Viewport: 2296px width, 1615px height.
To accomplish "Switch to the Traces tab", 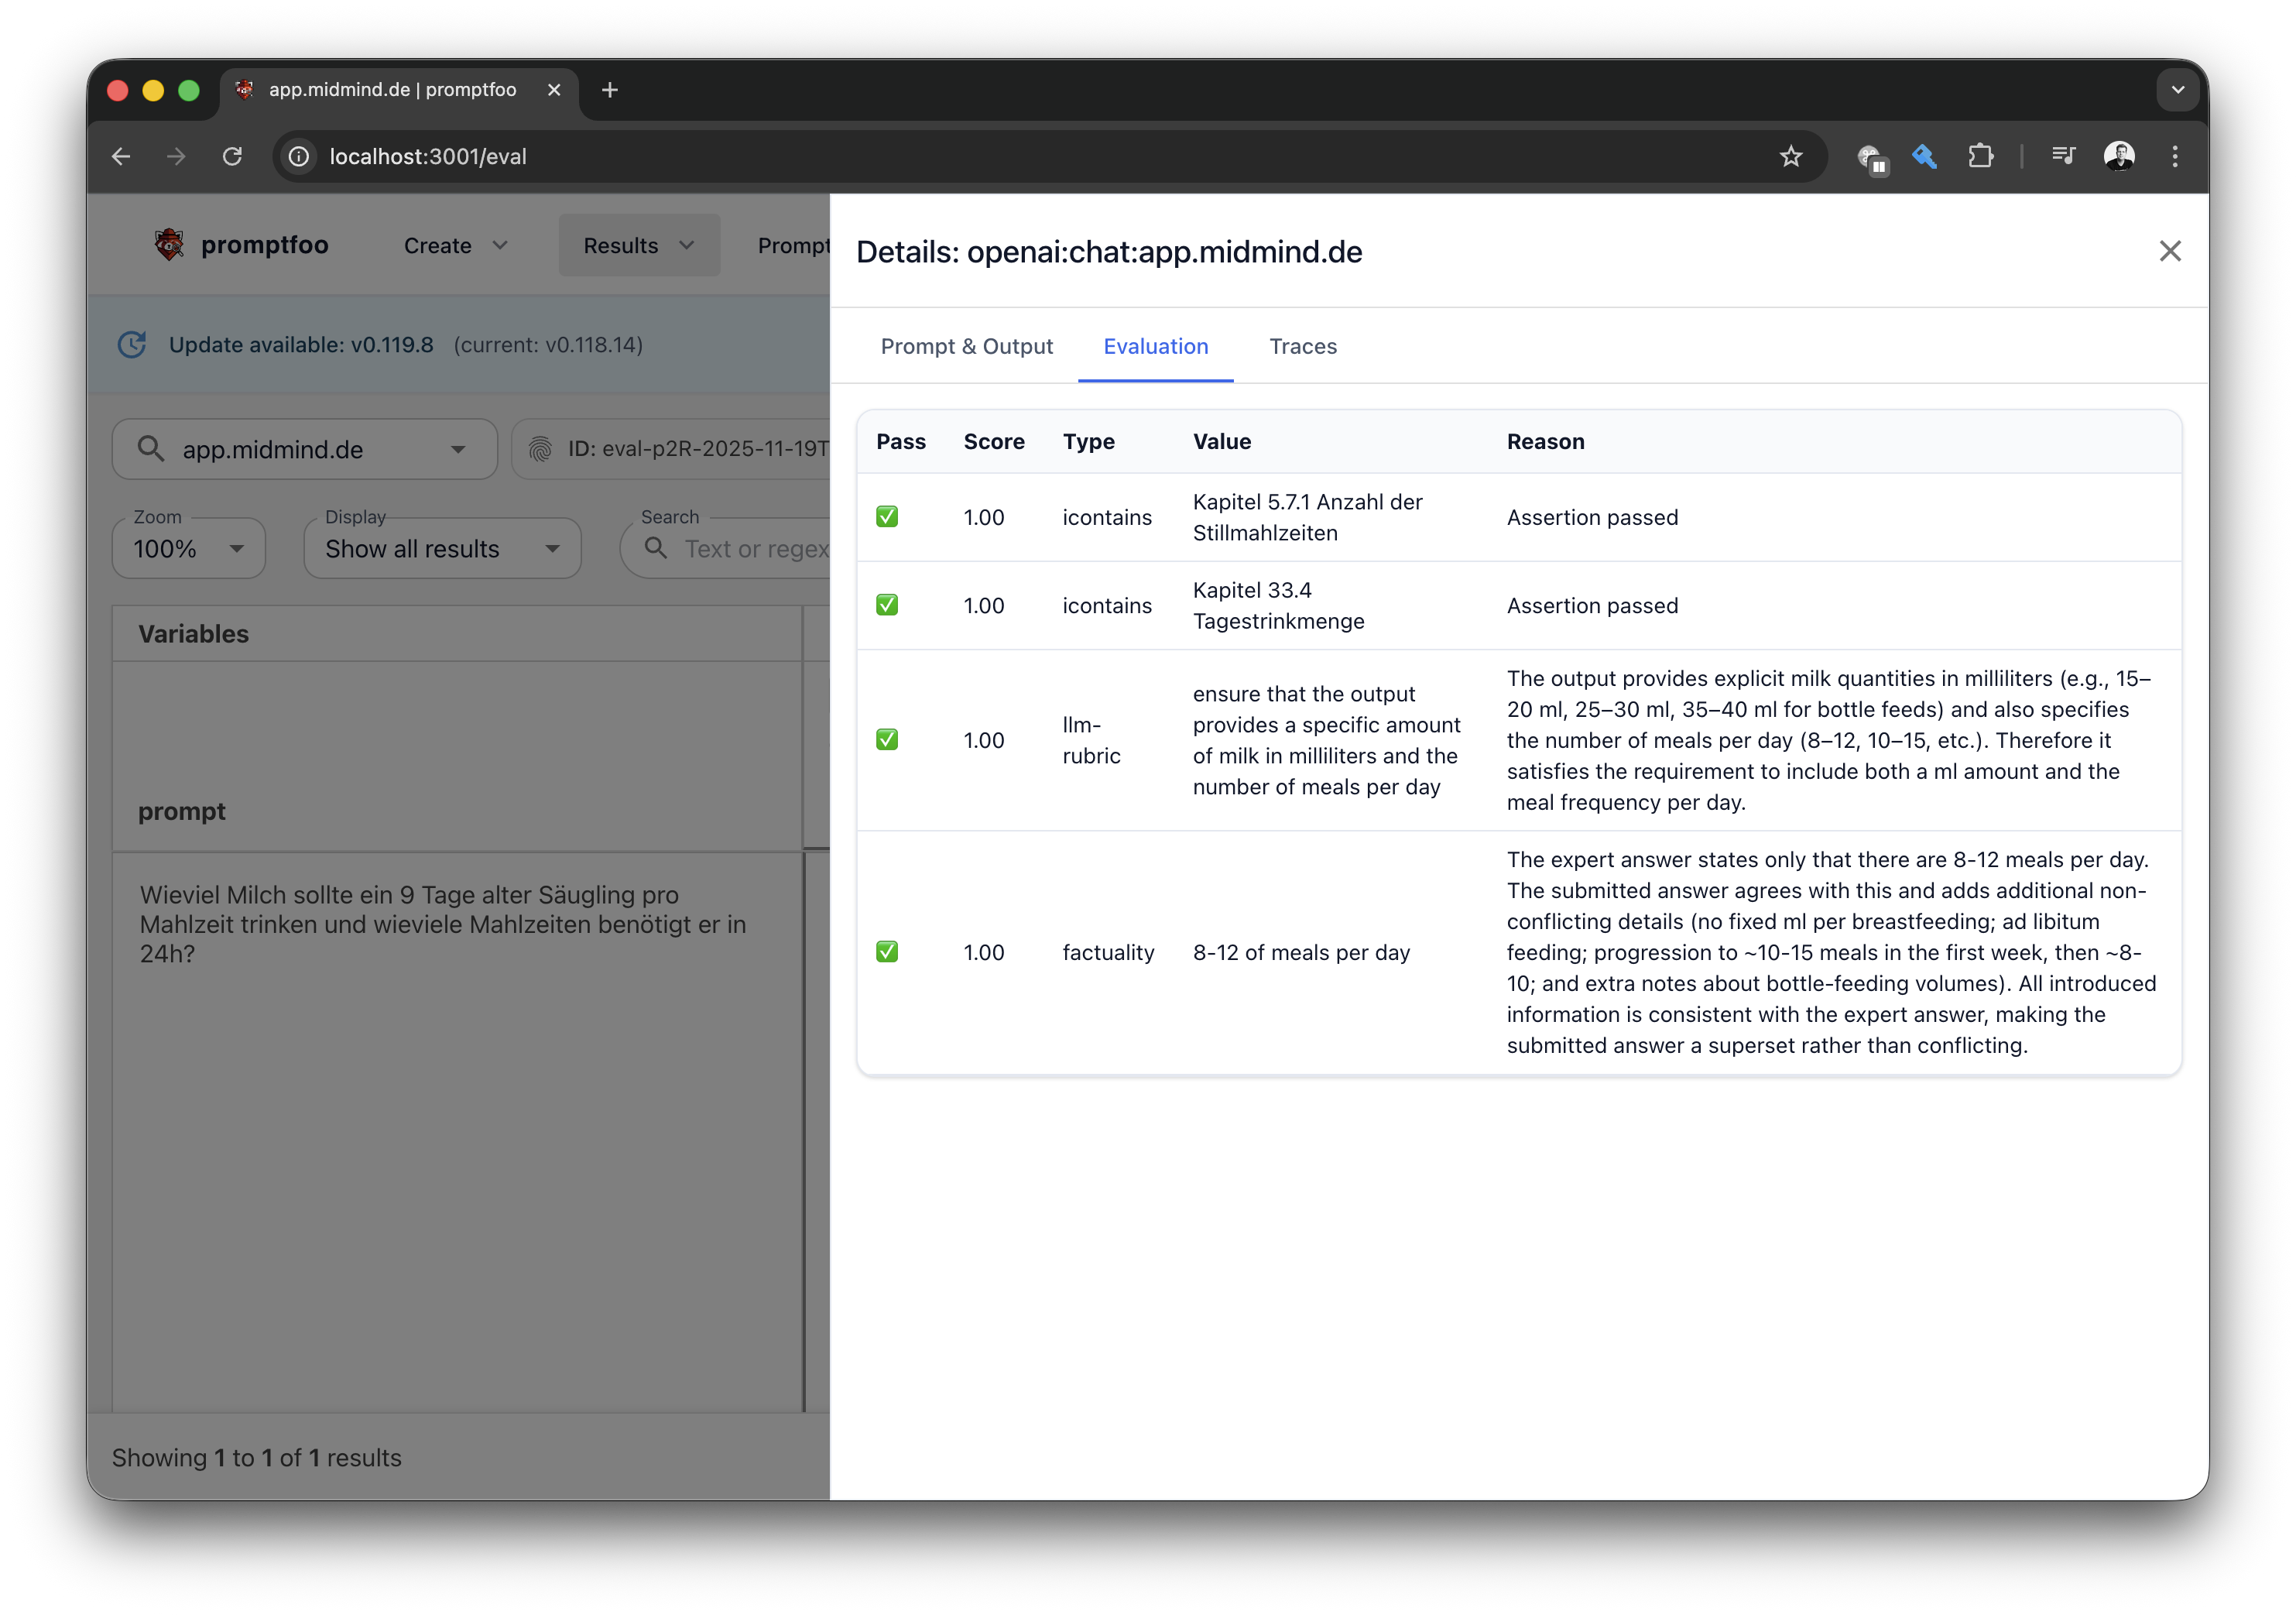I will [x=1302, y=346].
